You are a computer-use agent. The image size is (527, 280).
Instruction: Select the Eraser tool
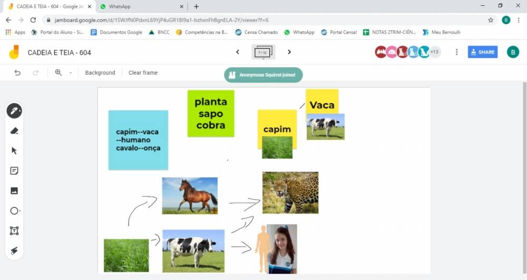pos(14,131)
